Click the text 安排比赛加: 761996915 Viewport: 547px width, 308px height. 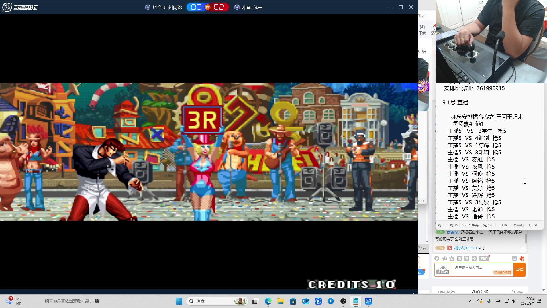pos(474,88)
